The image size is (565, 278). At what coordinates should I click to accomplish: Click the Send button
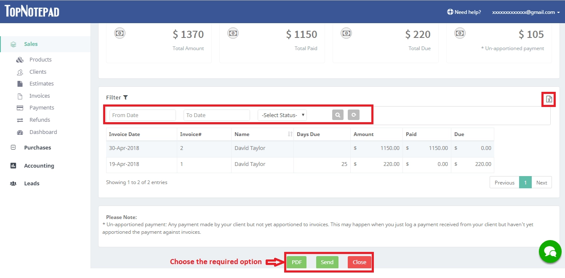pos(327,262)
